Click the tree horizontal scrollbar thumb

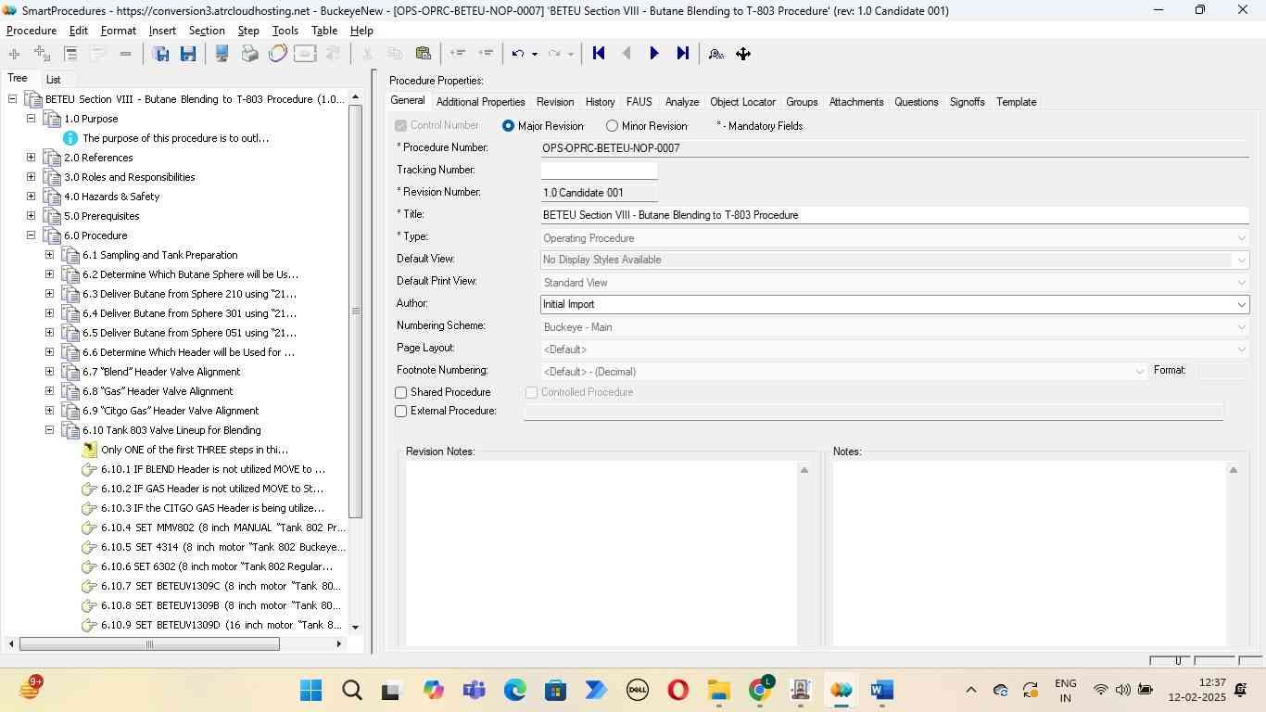149,644
